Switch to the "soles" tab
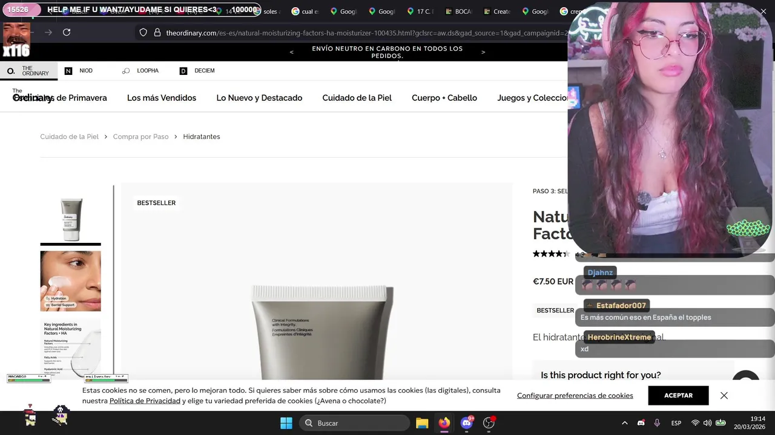This screenshot has height=435, width=775. (x=270, y=11)
